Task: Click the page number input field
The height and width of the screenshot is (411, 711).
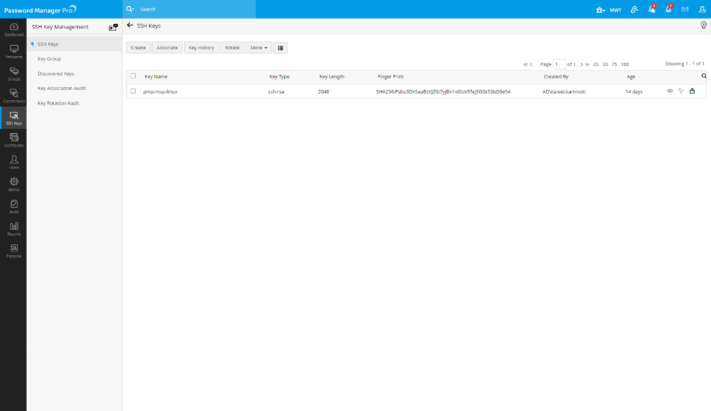Action: tap(560, 64)
